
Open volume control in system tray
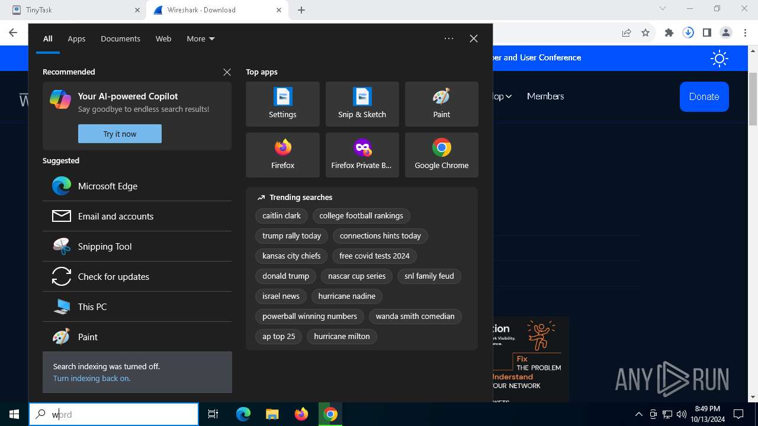tap(681, 414)
